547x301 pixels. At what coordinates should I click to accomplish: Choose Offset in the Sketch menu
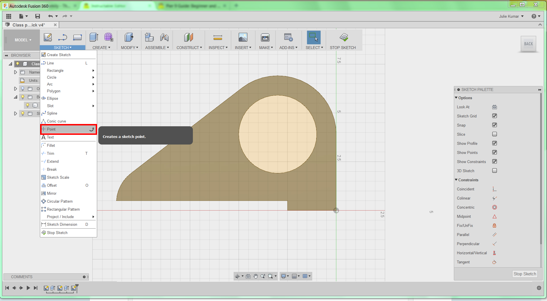(69, 185)
